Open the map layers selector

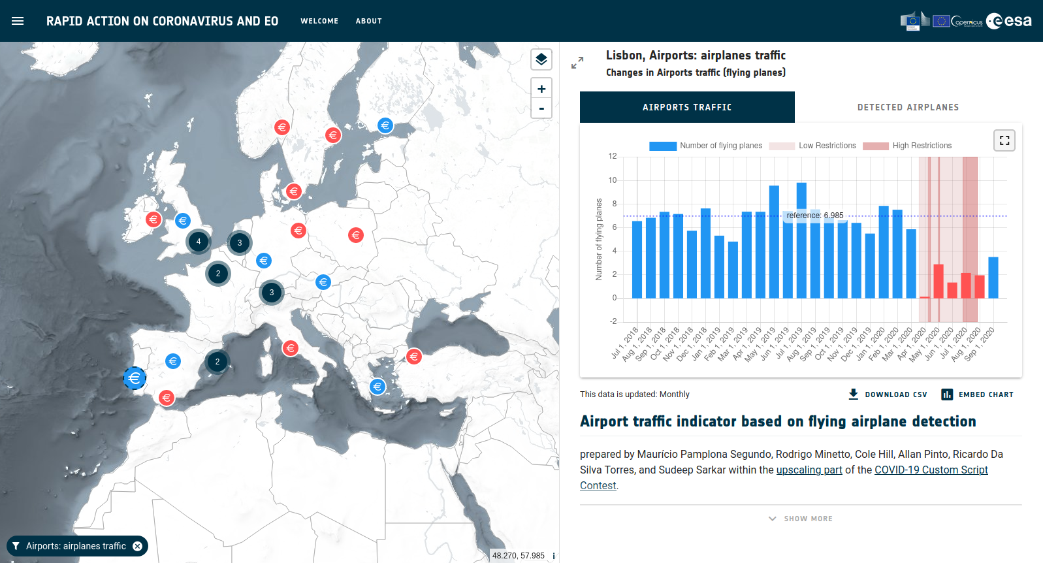point(541,59)
